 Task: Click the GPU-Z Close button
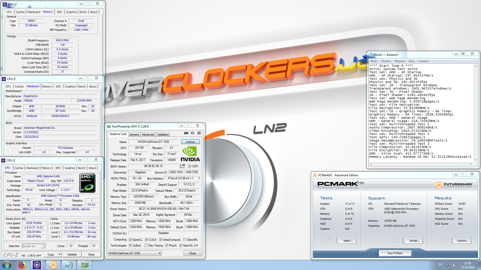click(192, 253)
